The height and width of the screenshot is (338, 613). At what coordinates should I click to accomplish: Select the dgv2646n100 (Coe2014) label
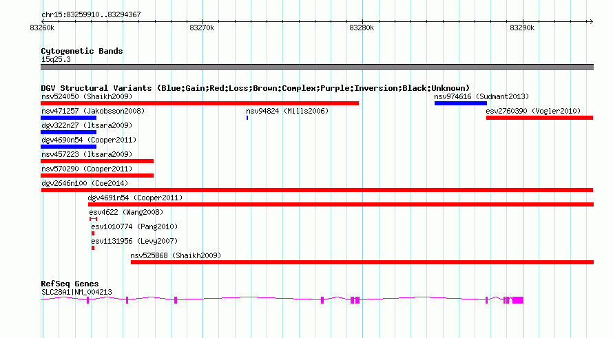(85, 183)
